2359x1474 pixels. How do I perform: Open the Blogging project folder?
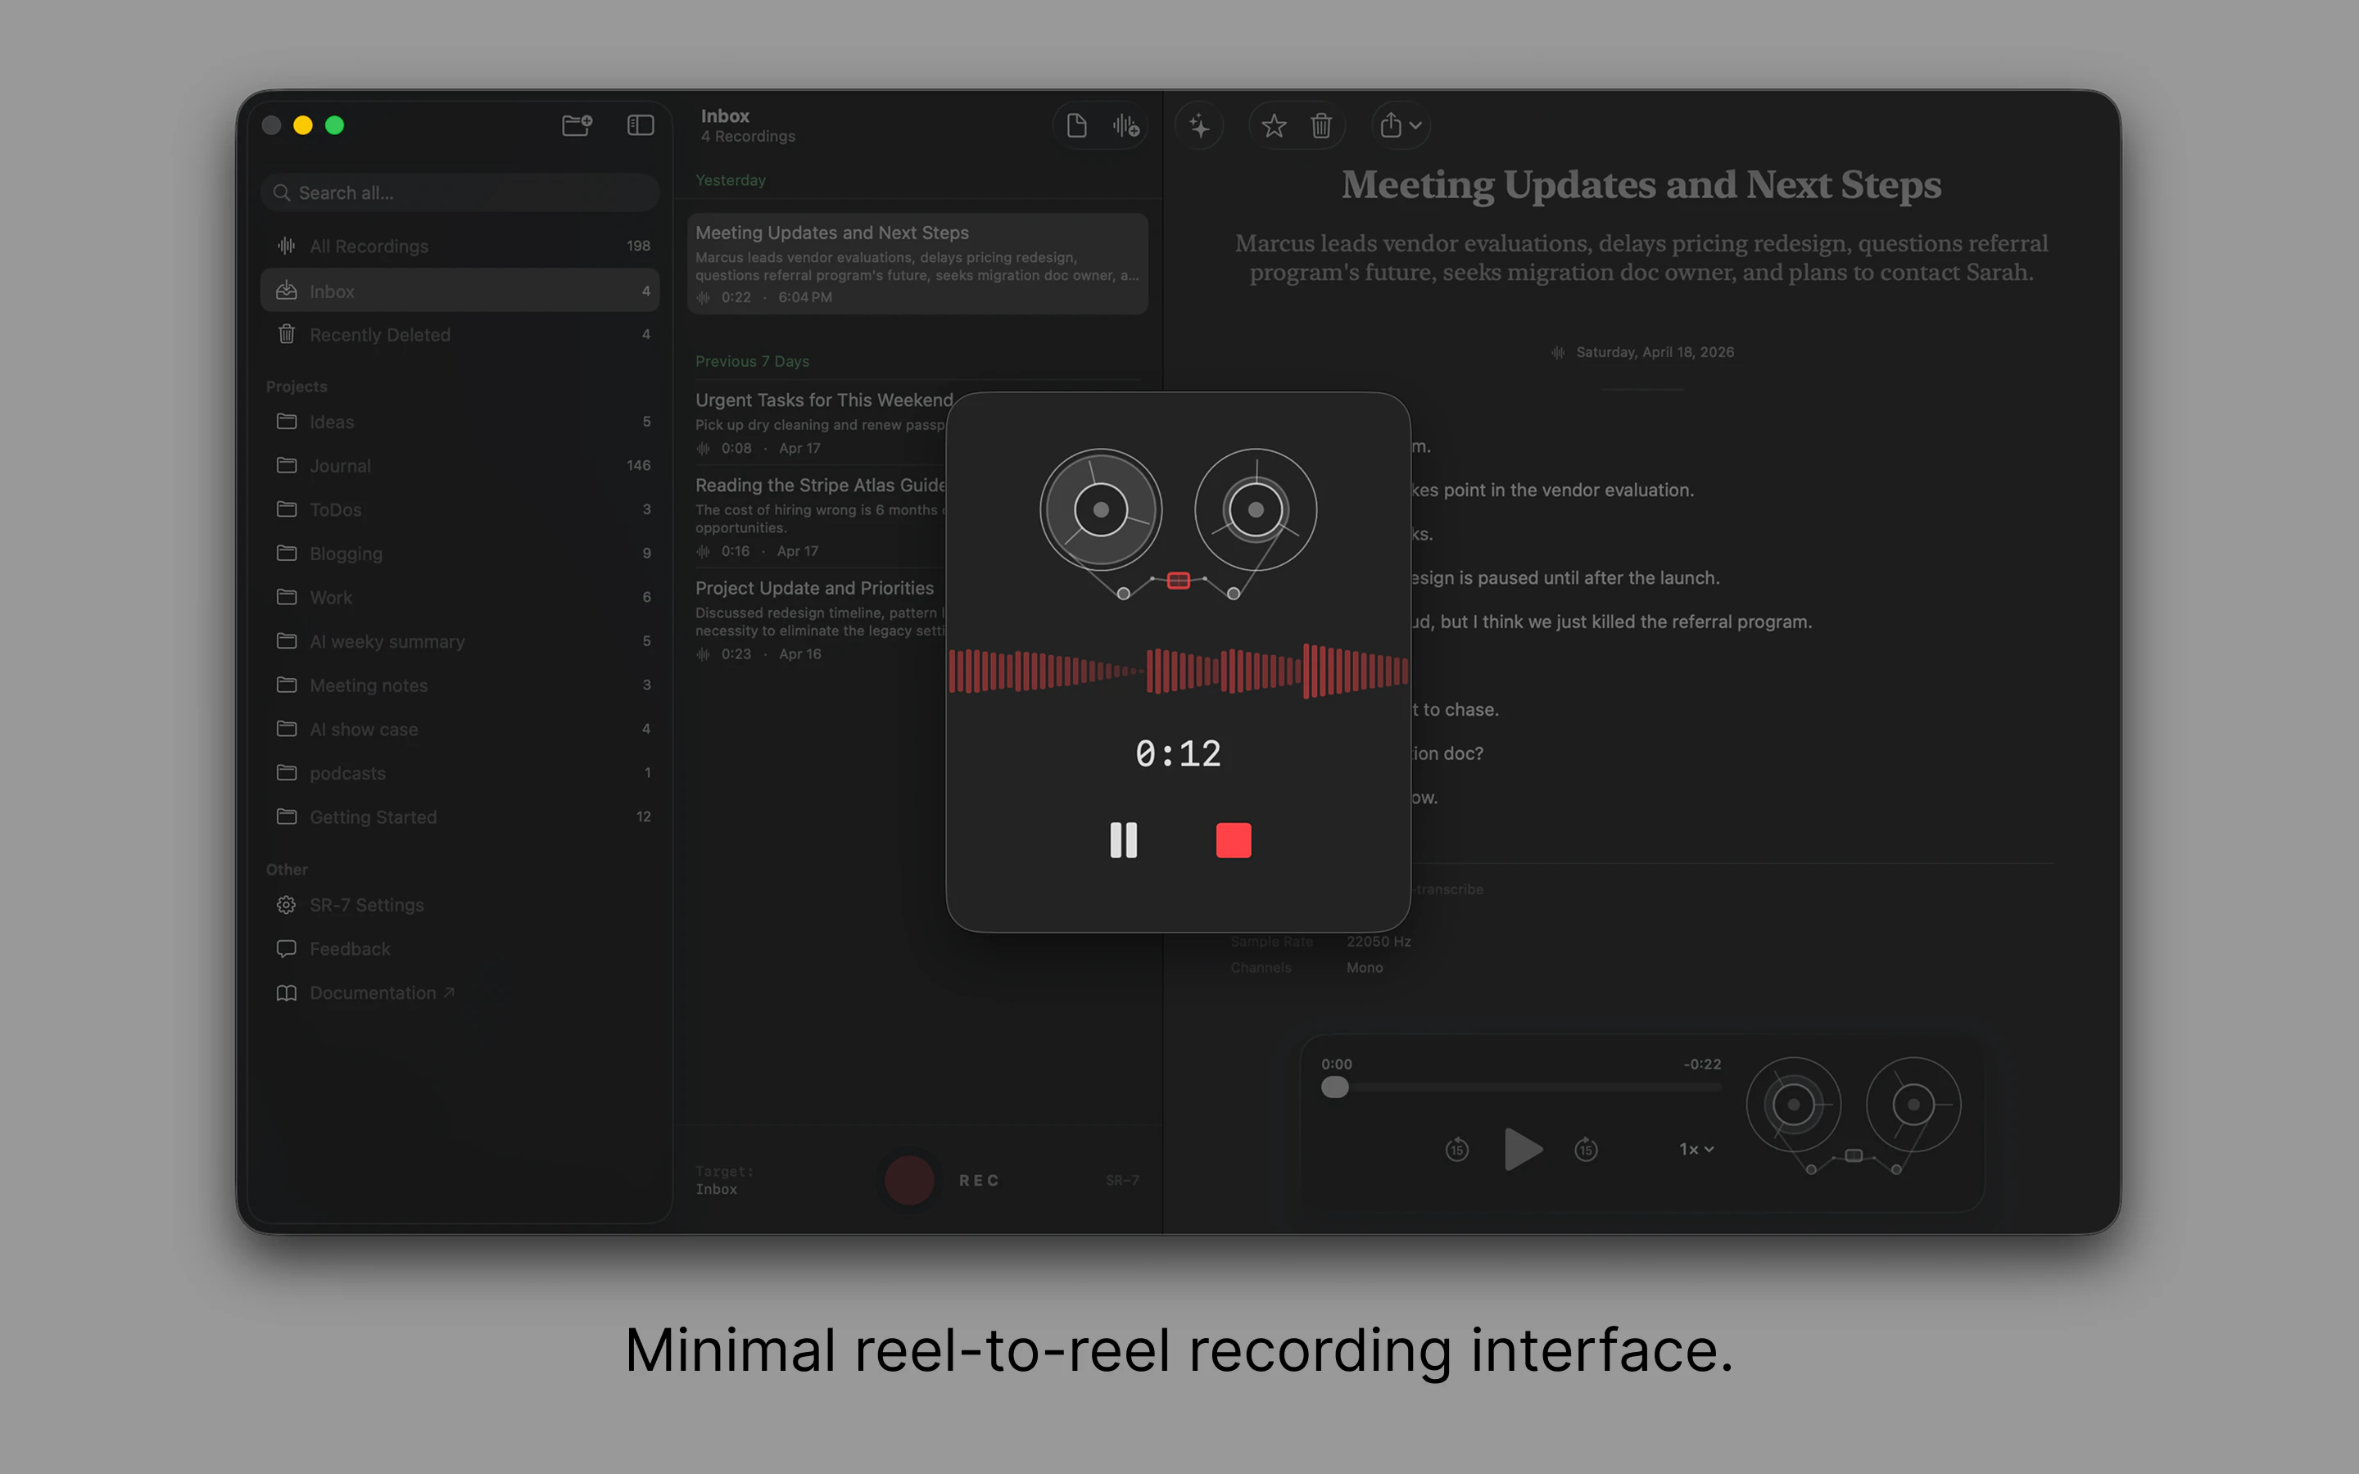(x=460, y=553)
